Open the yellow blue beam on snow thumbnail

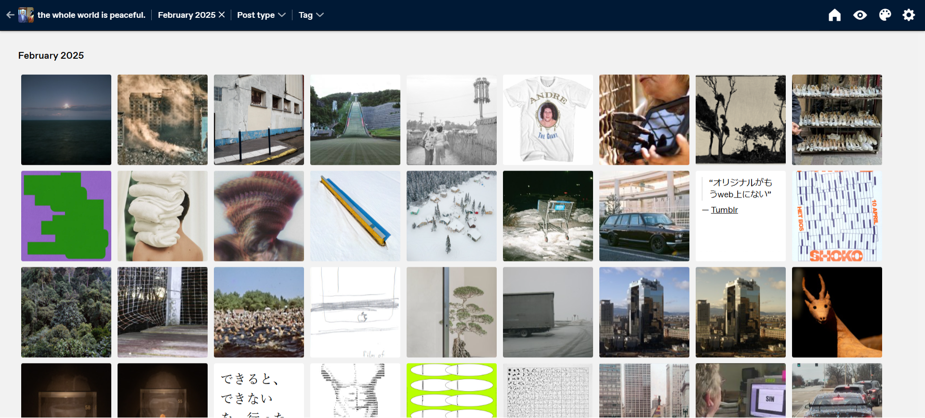(355, 216)
